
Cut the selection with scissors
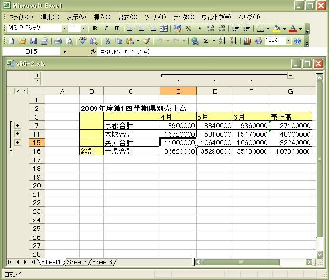(107, 41)
